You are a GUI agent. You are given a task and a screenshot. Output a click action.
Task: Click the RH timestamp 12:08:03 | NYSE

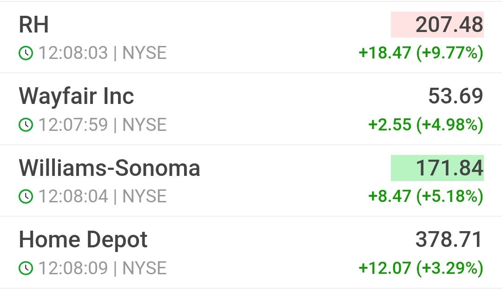click(x=102, y=53)
